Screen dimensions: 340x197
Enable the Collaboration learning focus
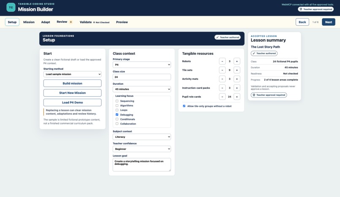pyautogui.click(x=117, y=124)
